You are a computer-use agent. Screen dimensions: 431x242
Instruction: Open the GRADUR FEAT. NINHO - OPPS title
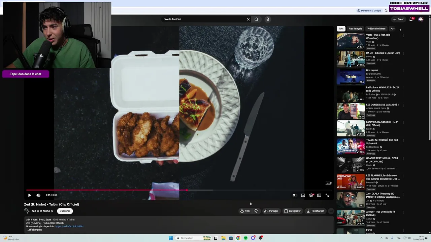pyautogui.click(x=382, y=160)
